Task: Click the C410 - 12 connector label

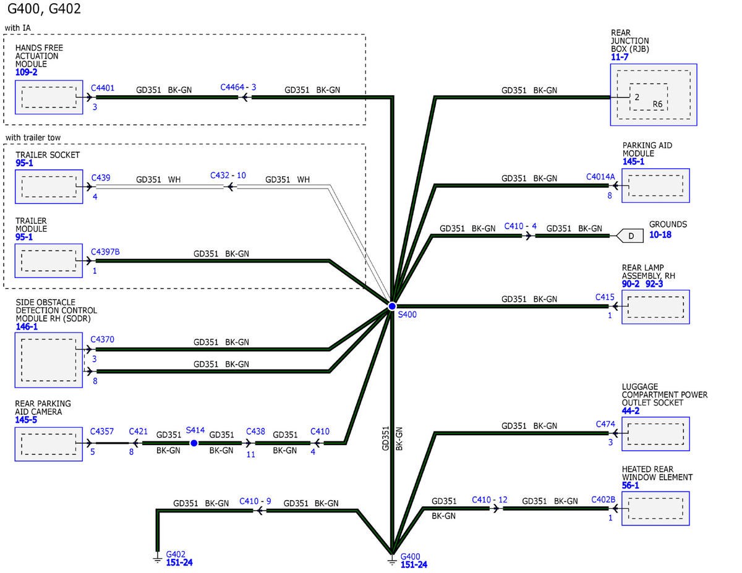Action: click(x=489, y=499)
